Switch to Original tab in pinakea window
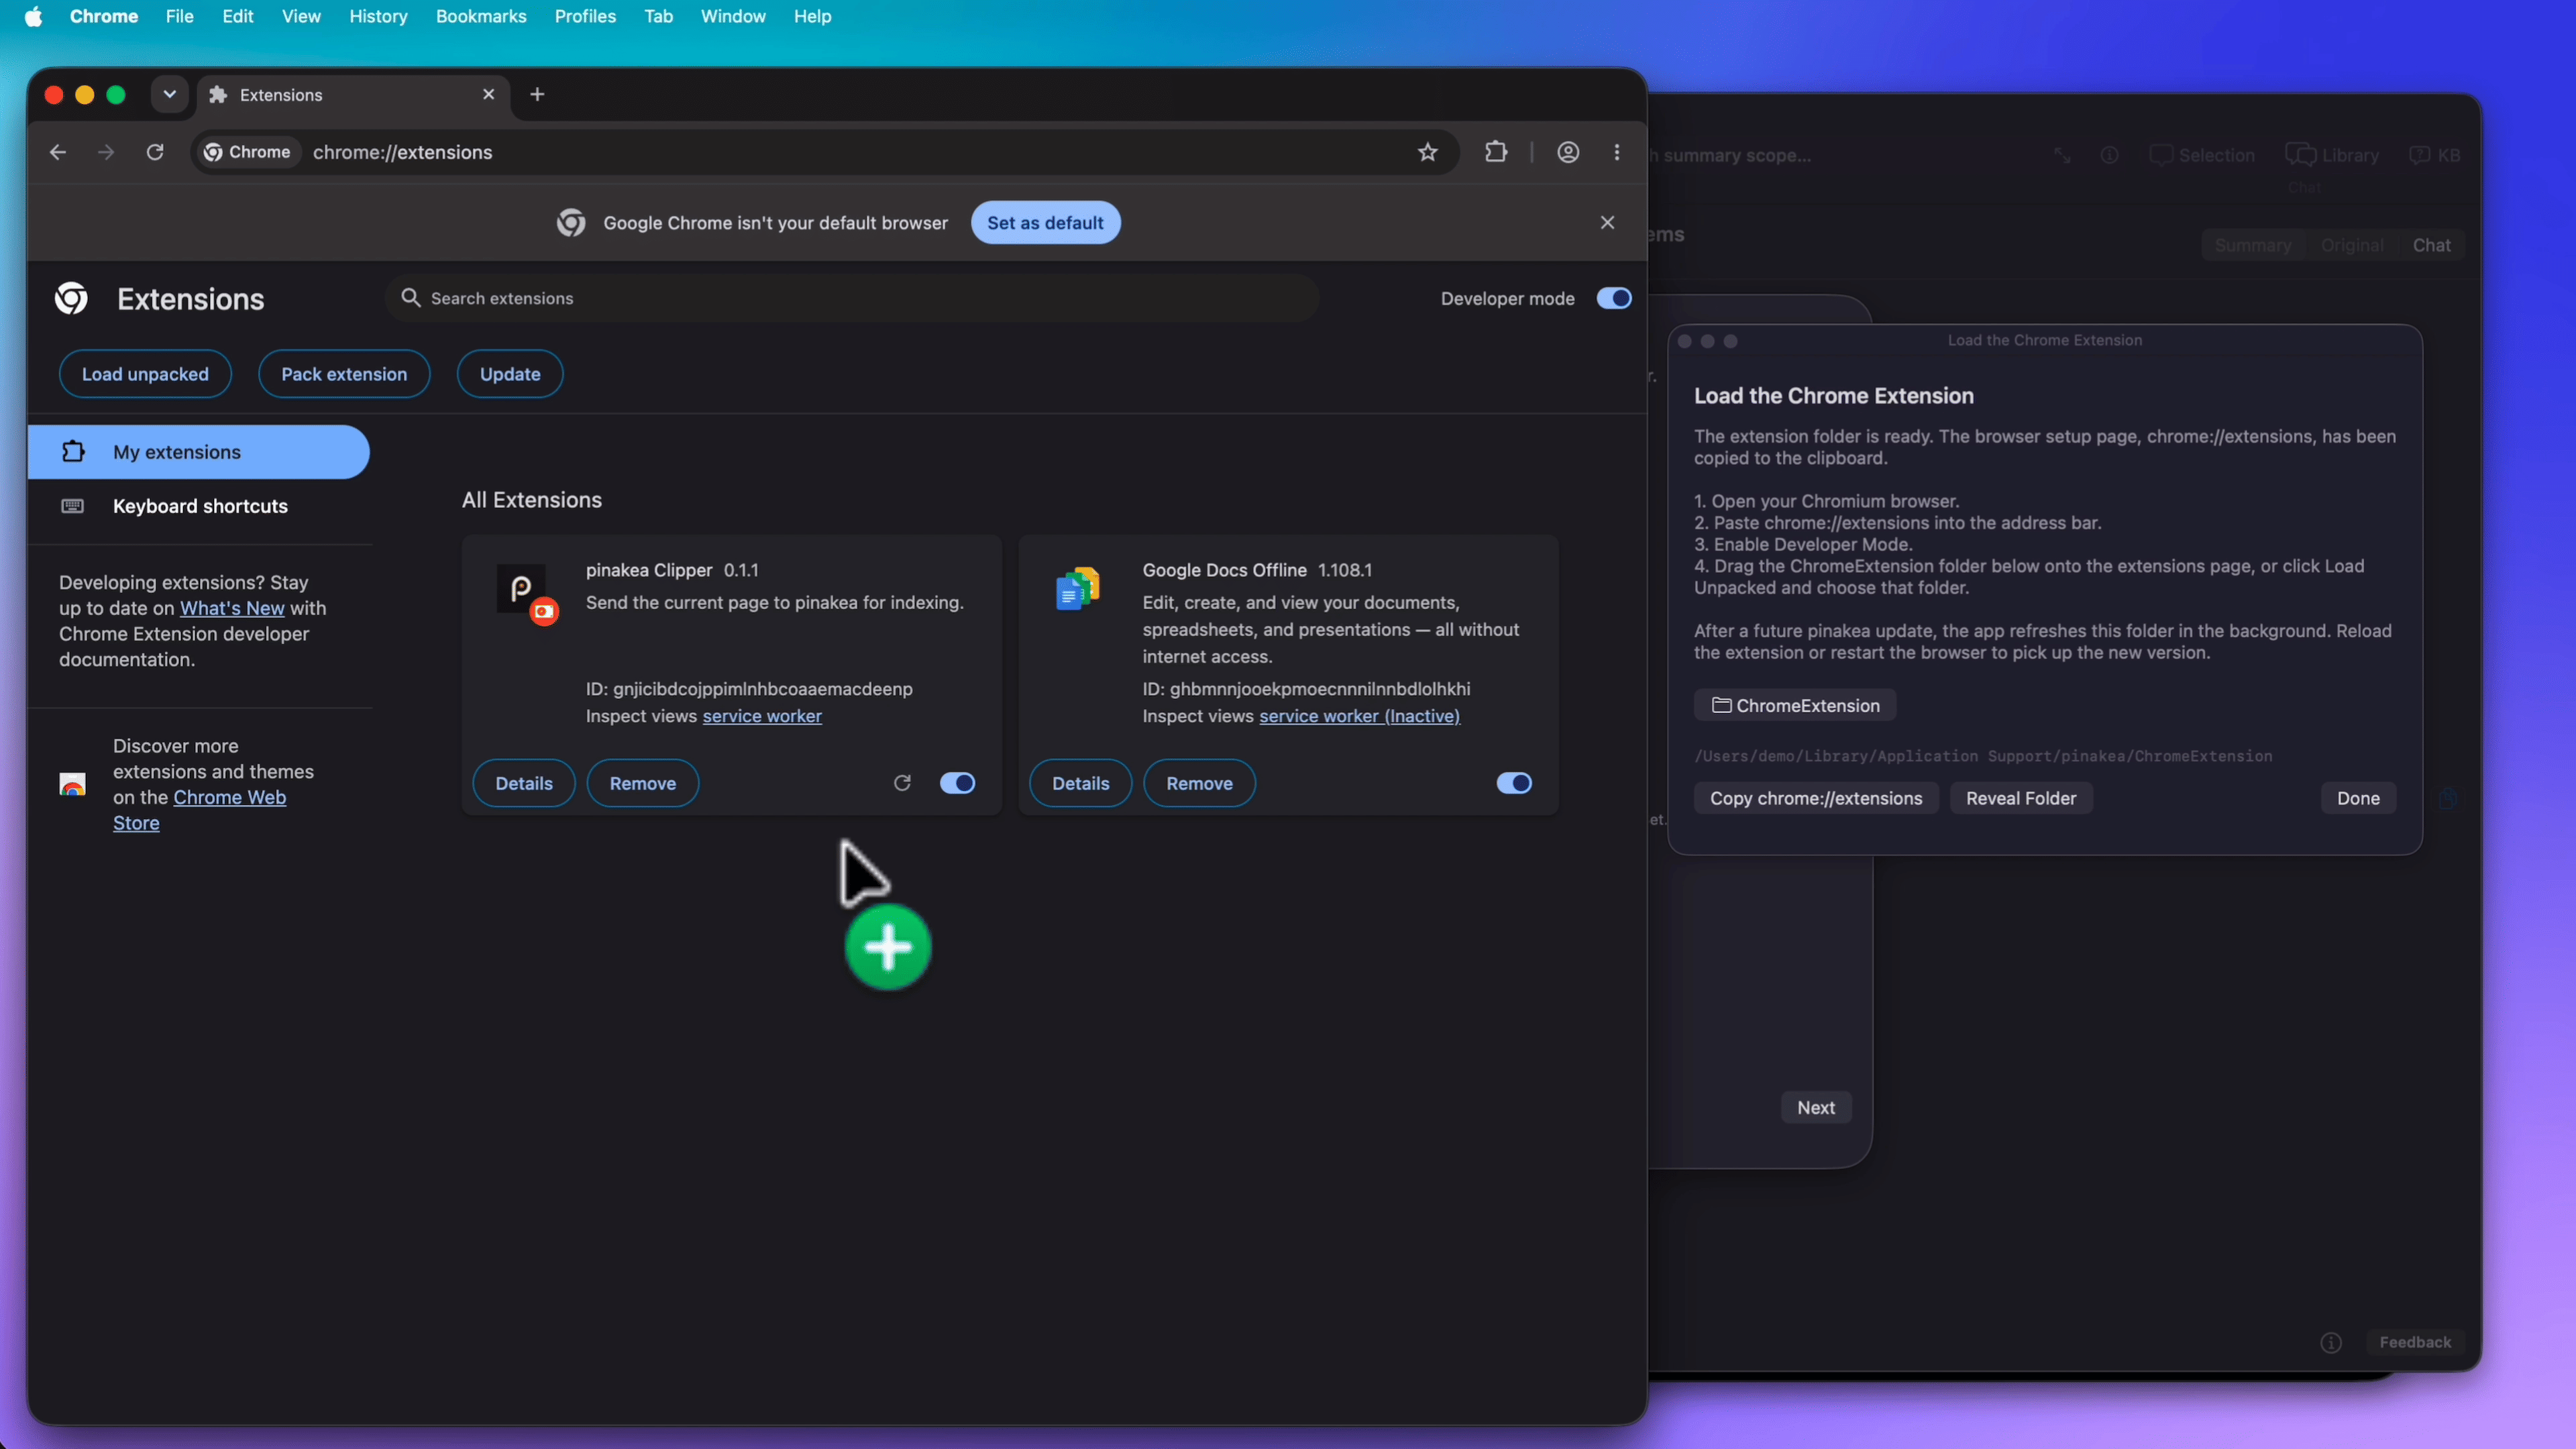This screenshot has height=1449, width=2576. point(2352,245)
